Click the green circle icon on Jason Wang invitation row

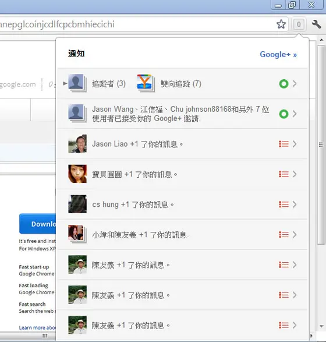pyautogui.click(x=284, y=114)
